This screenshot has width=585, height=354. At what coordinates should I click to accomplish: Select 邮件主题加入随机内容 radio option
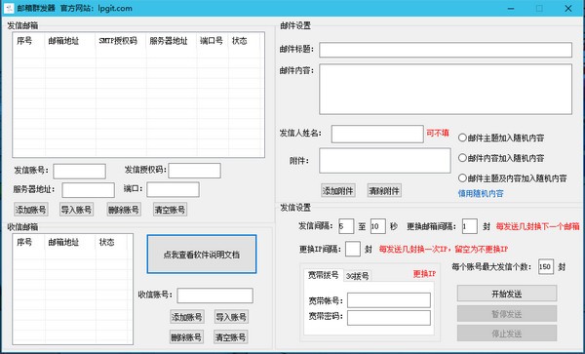[501, 138]
